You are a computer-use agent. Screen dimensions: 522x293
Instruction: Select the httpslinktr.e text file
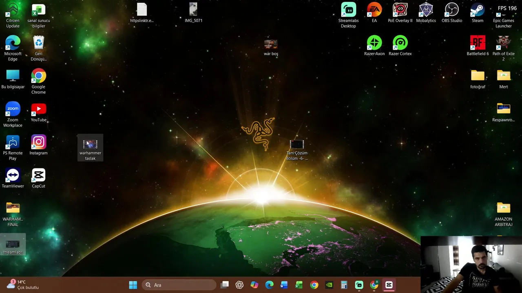click(142, 13)
